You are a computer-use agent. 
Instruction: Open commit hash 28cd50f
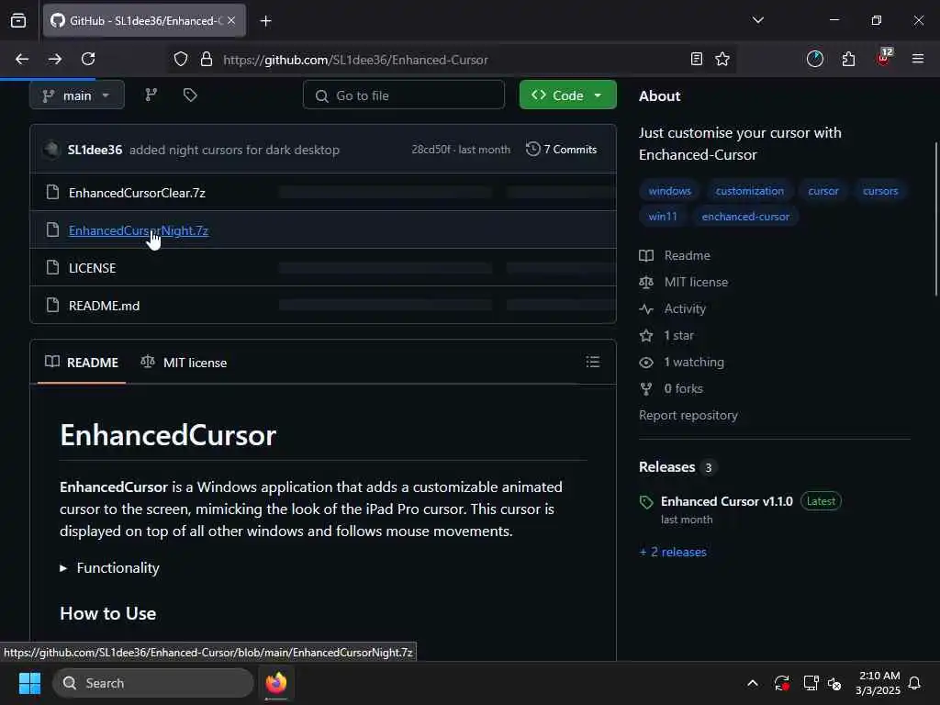pos(431,150)
